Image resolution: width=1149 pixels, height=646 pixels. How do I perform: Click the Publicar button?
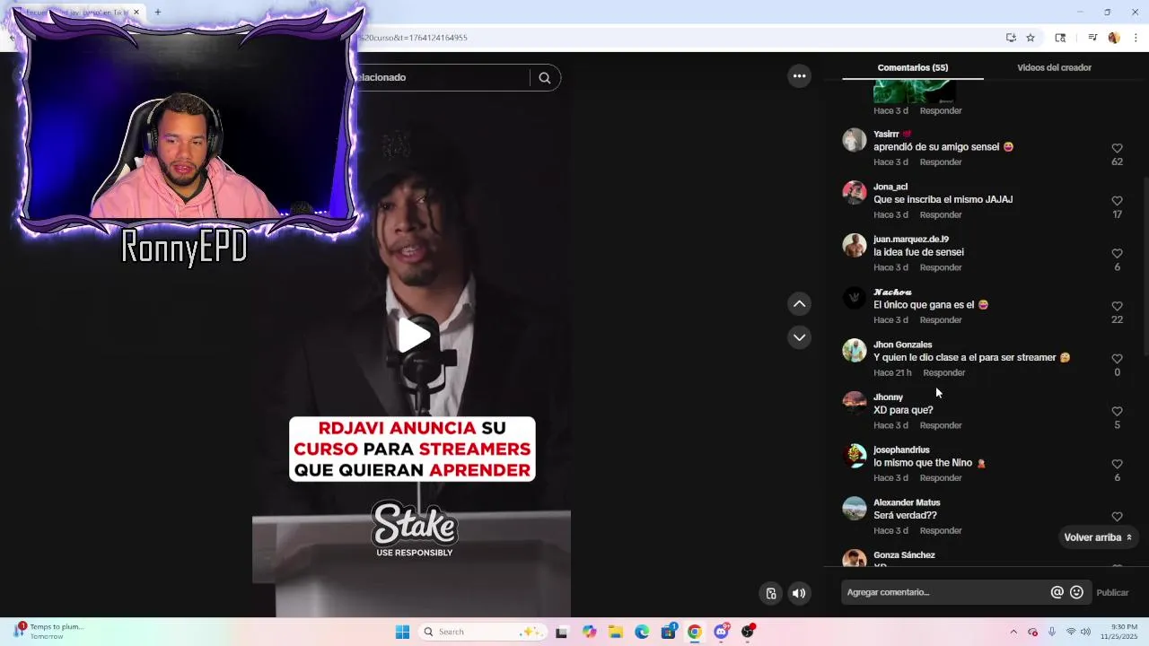pos(1112,593)
